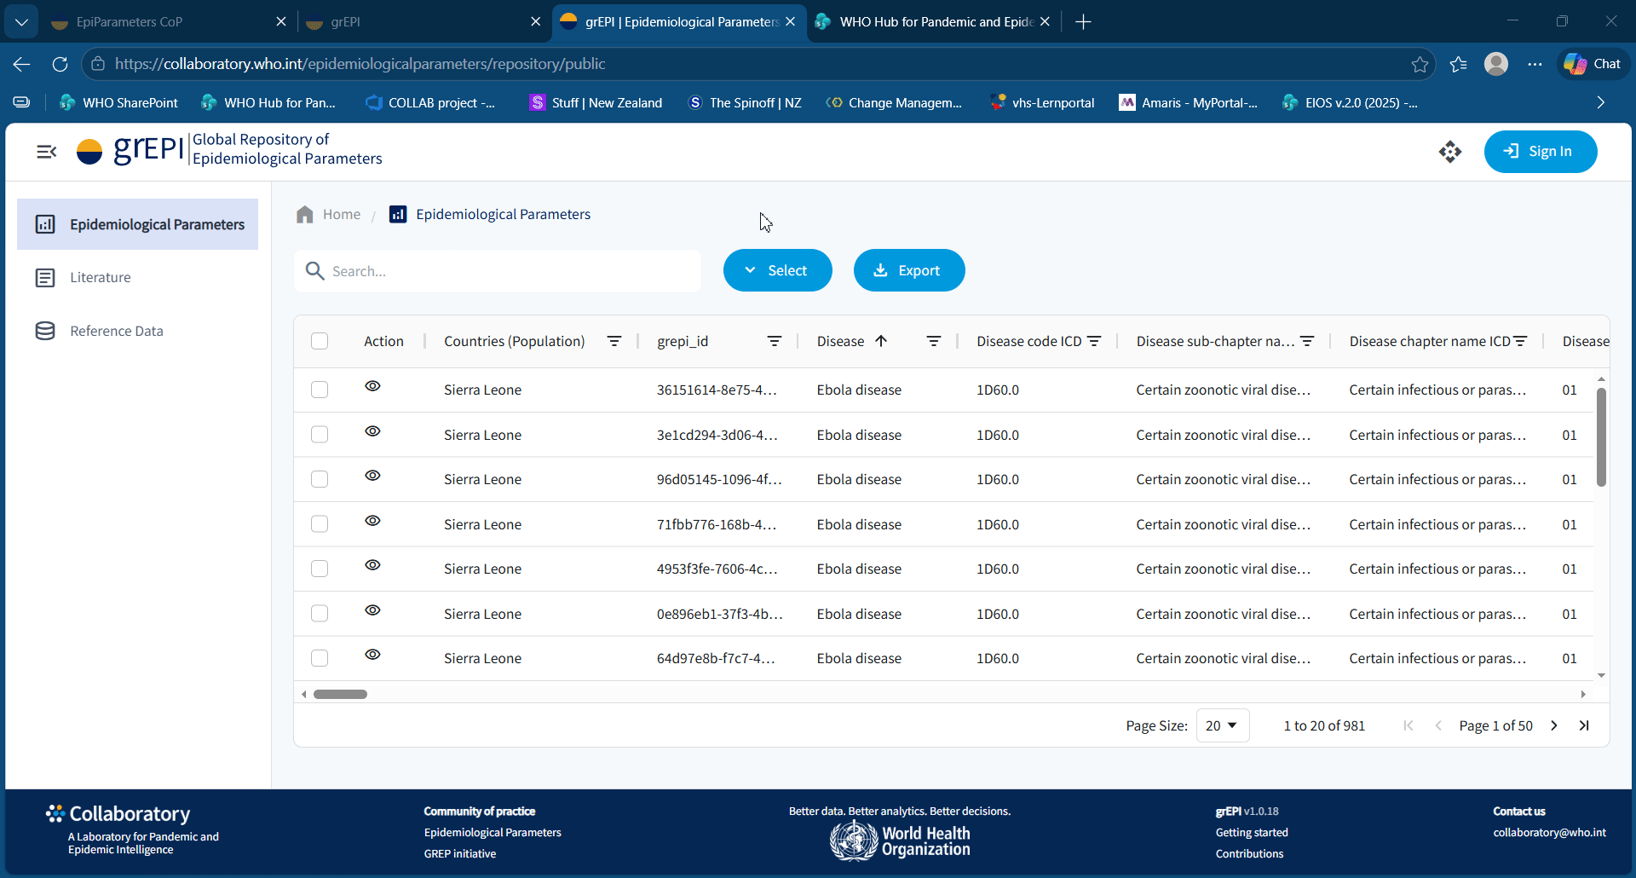Click the collaboratory@who.int email link
Screen dimensions: 1636x878
(x=1549, y=832)
